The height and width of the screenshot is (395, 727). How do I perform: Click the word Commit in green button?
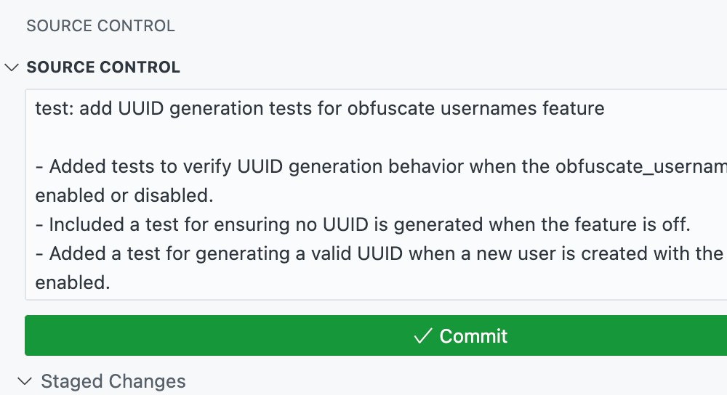(x=473, y=336)
